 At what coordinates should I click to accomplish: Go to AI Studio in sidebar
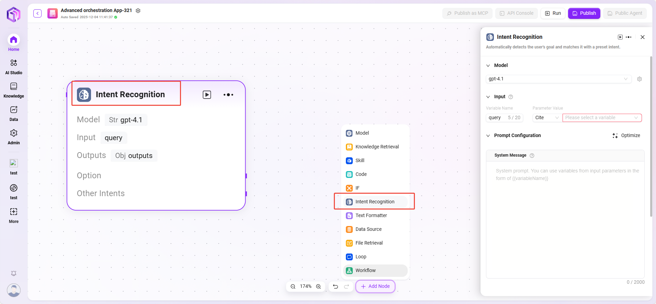(14, 67)
